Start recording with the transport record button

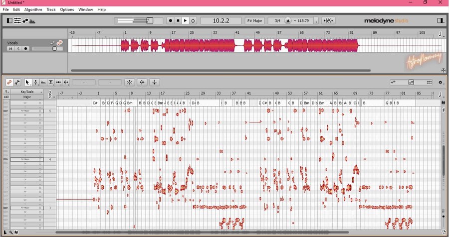pos(171,20)
